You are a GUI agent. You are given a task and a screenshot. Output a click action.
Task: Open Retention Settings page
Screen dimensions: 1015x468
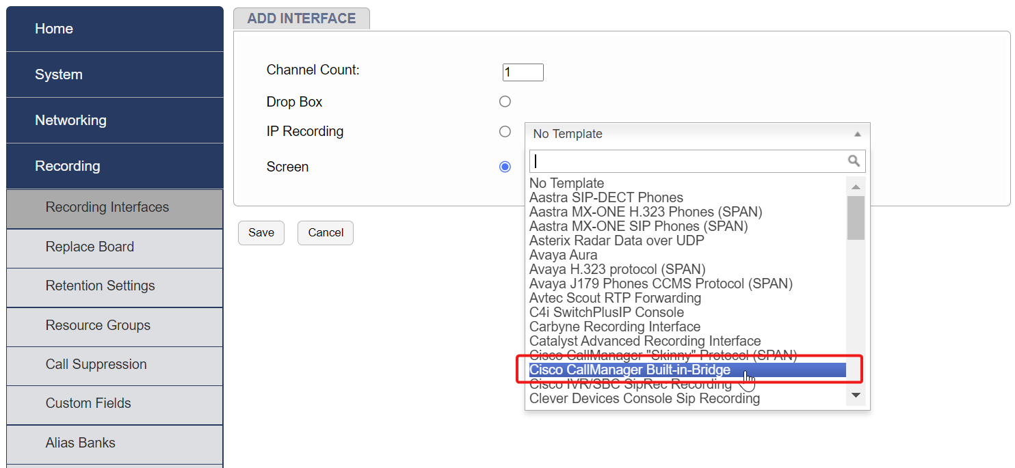click(99, 285)
